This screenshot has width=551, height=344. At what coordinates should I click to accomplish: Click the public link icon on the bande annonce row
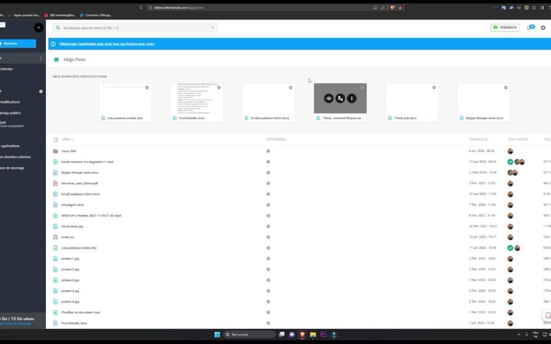[x=510, y=162]
